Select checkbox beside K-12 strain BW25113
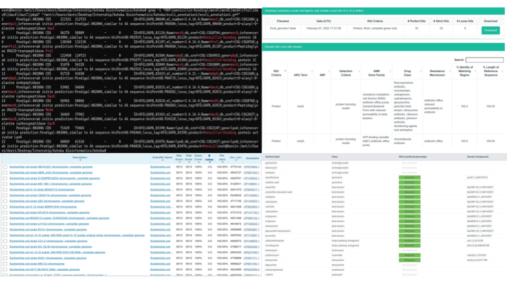 5,189
